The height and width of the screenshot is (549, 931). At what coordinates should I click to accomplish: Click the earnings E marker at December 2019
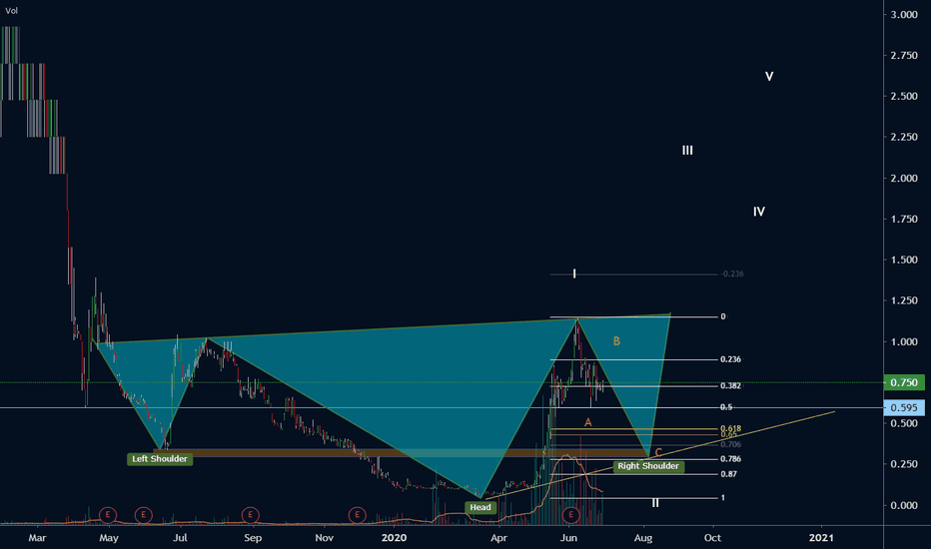(x=357, y=515)
